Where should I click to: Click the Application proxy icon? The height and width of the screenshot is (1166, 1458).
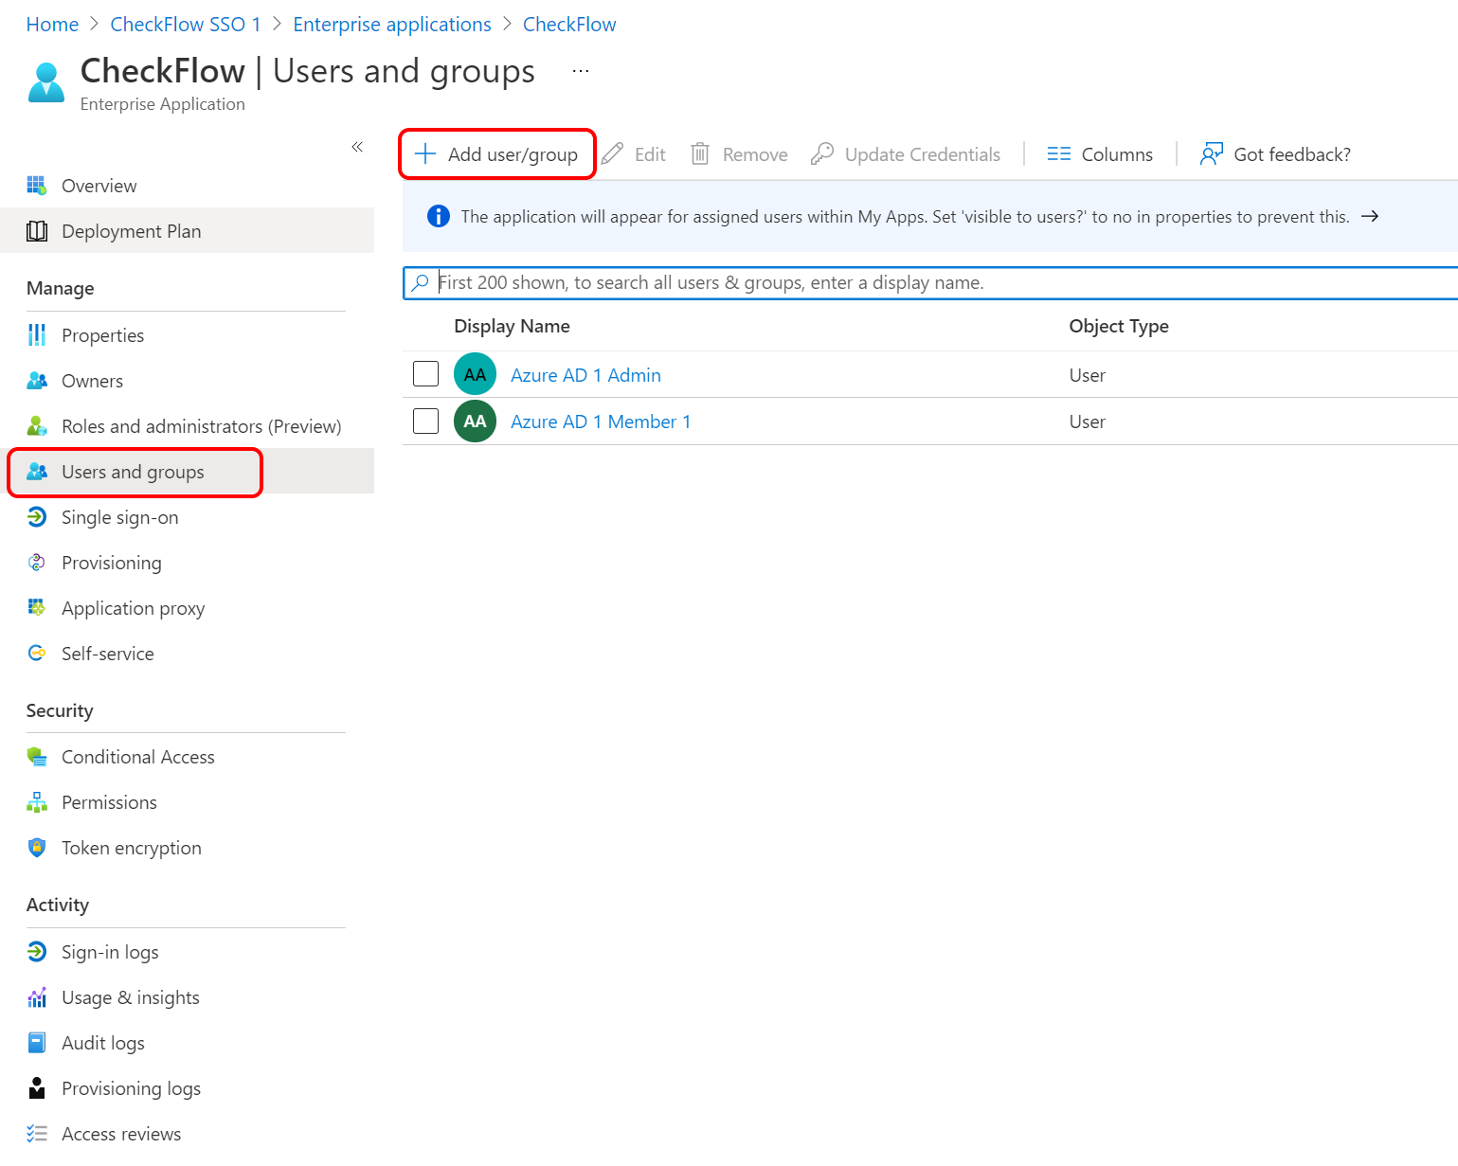[37, 608]
